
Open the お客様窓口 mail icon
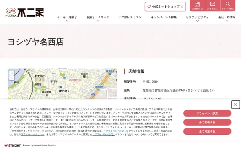(212, 6)
